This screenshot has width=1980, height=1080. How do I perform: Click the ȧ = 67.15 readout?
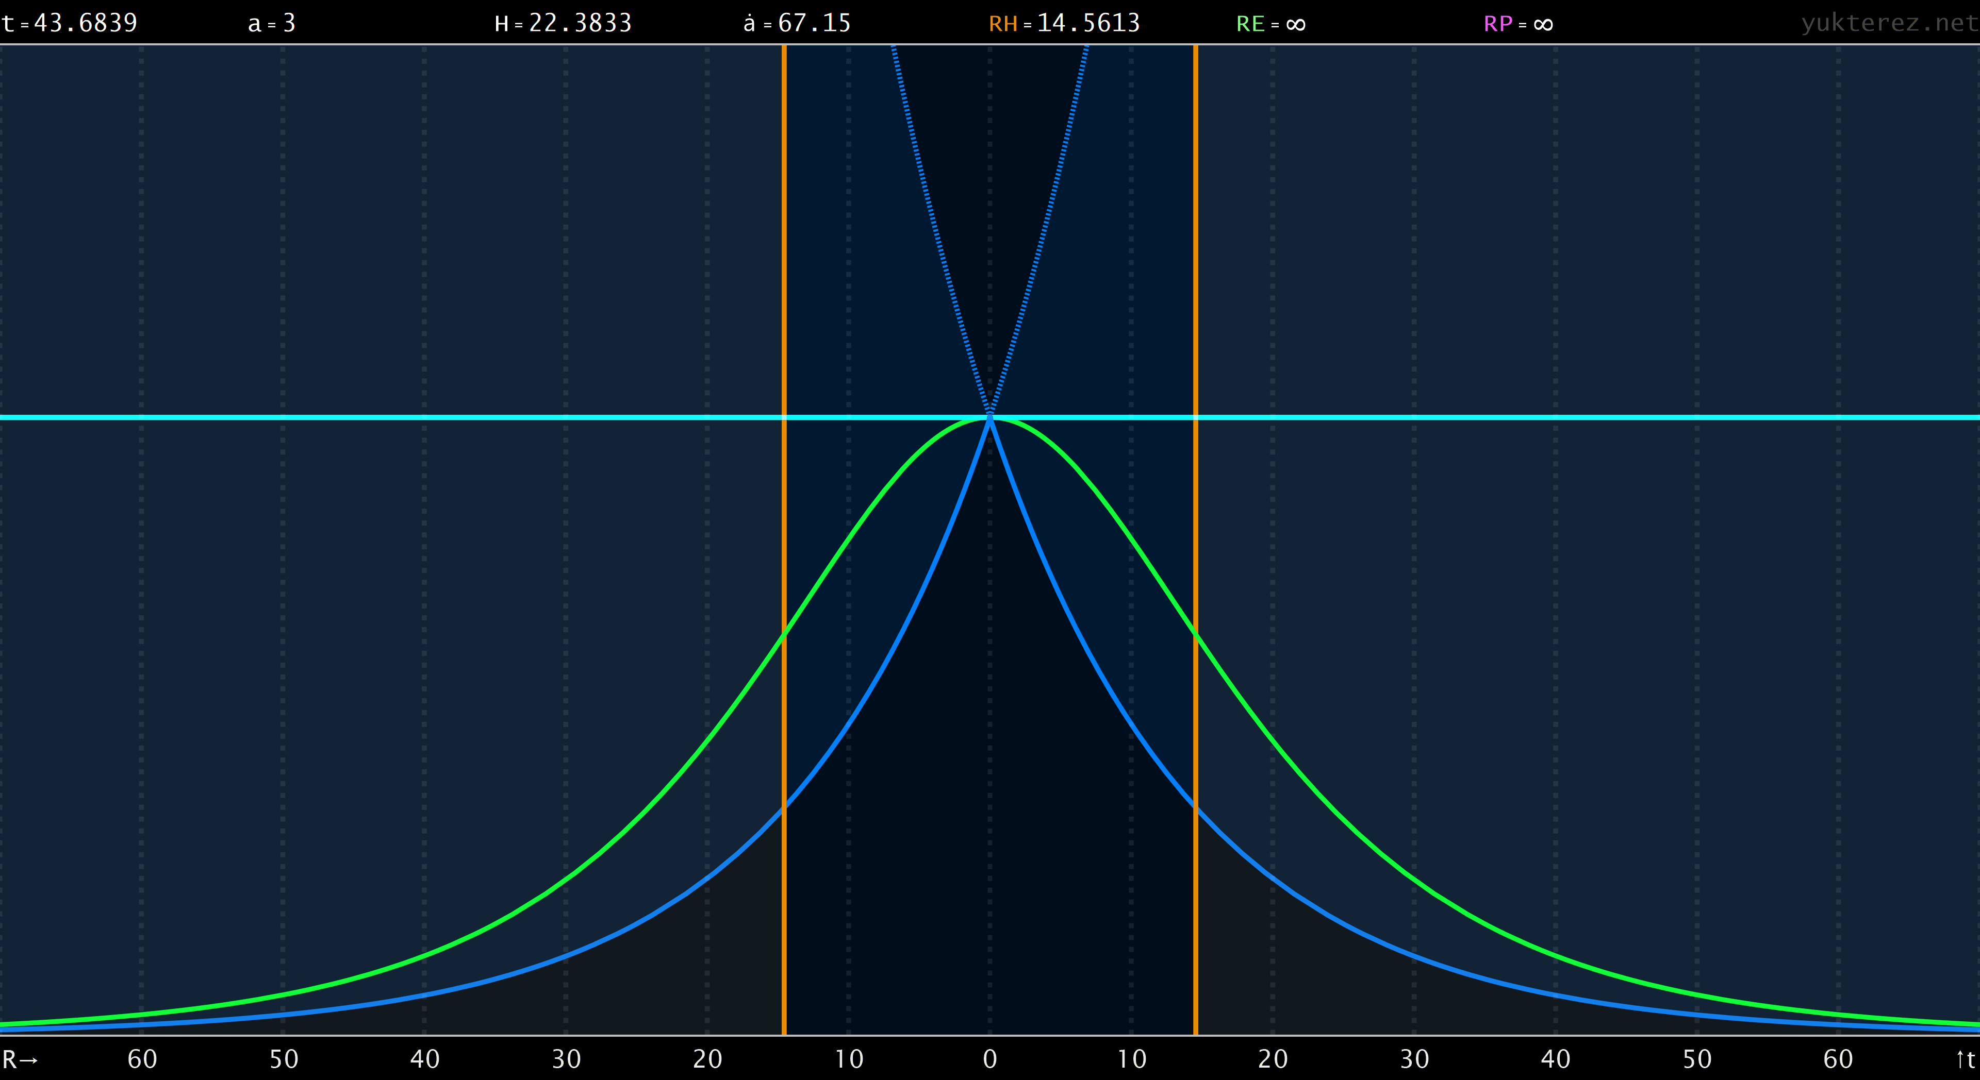(x=797, y=23)
